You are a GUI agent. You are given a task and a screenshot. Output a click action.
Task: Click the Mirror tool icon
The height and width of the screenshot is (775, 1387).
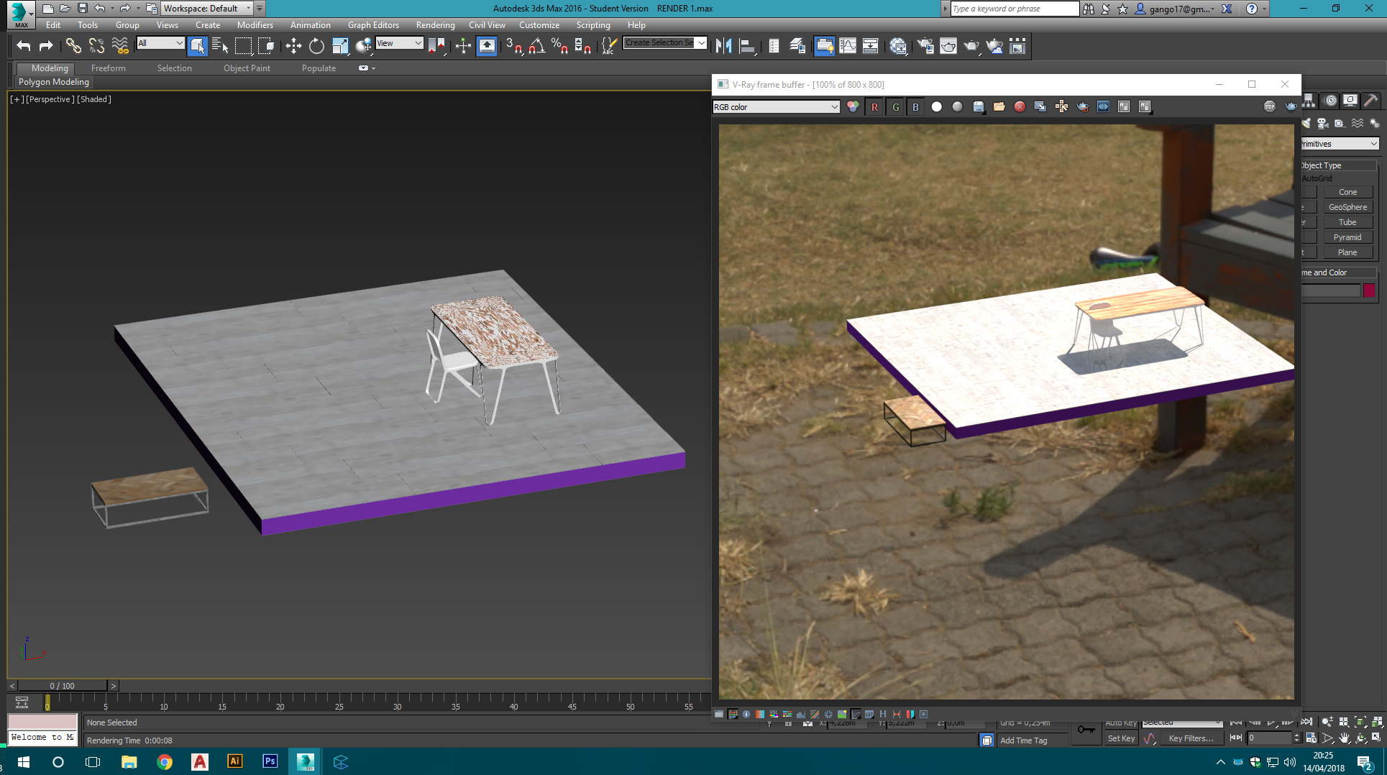(x=723, y=46)
